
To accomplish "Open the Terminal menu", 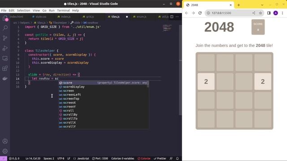I will [63, 10].
